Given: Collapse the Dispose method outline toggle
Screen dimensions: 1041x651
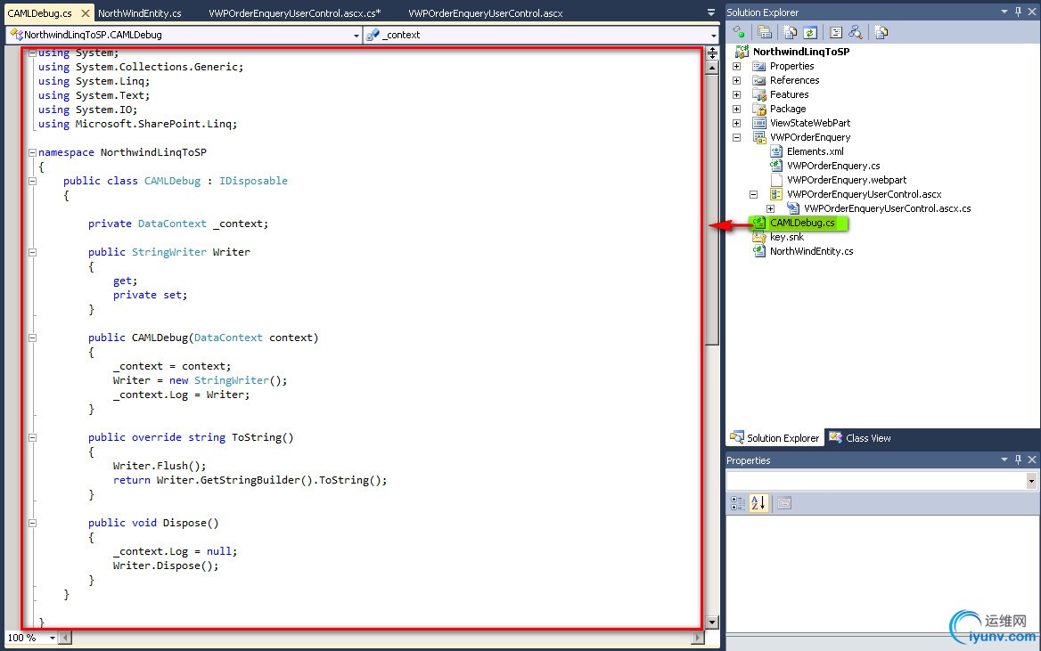Looking at the screenshot, I should pos(33,523).
